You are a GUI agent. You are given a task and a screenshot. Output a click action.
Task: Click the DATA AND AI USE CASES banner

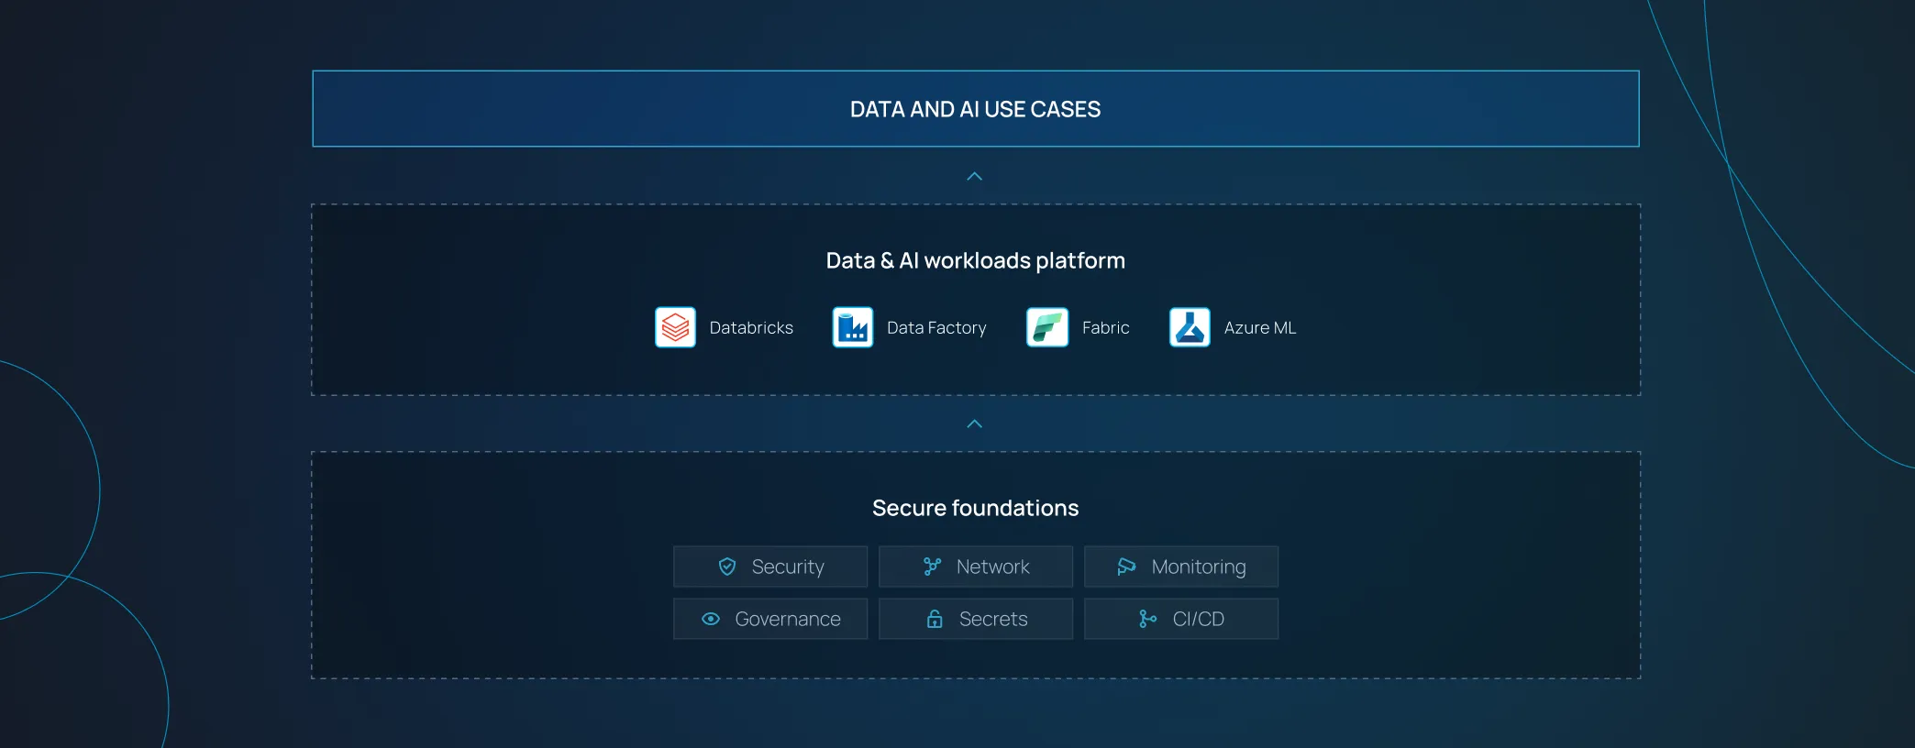pos(976,109)
